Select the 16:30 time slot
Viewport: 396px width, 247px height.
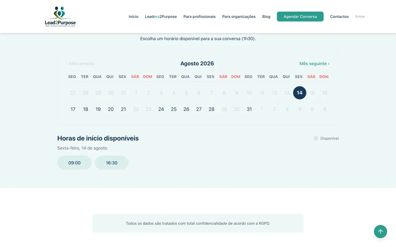pos(112,163)
